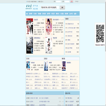Image resolution: width=106 pixels, height=106 pixels.
Task: Click the grey search button beside the search box
Action: coord(62,7)
